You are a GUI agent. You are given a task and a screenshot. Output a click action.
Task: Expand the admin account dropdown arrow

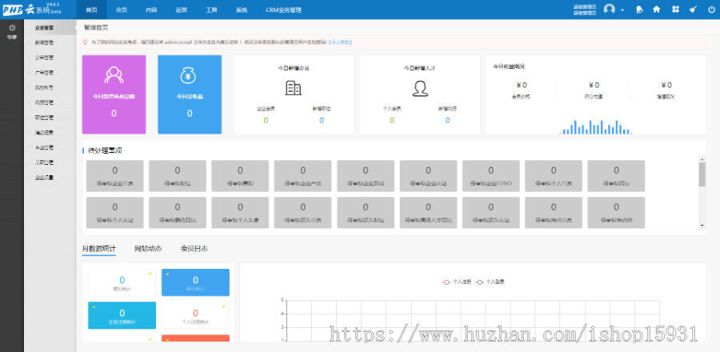(x=622, y=10)
